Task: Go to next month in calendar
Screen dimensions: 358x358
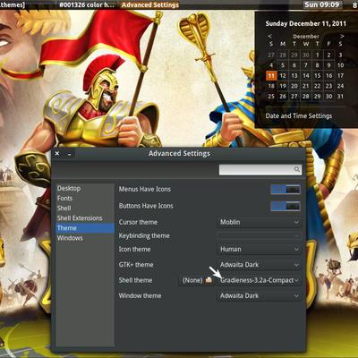Action: pyautogui.click(x=342, y=36)
